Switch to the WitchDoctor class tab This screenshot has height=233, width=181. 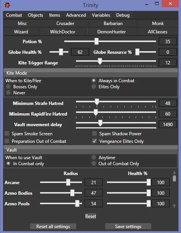click(x=63, y=32)
